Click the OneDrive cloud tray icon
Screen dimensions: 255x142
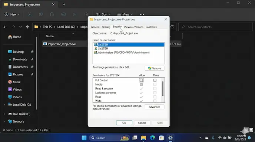point(207,138)
